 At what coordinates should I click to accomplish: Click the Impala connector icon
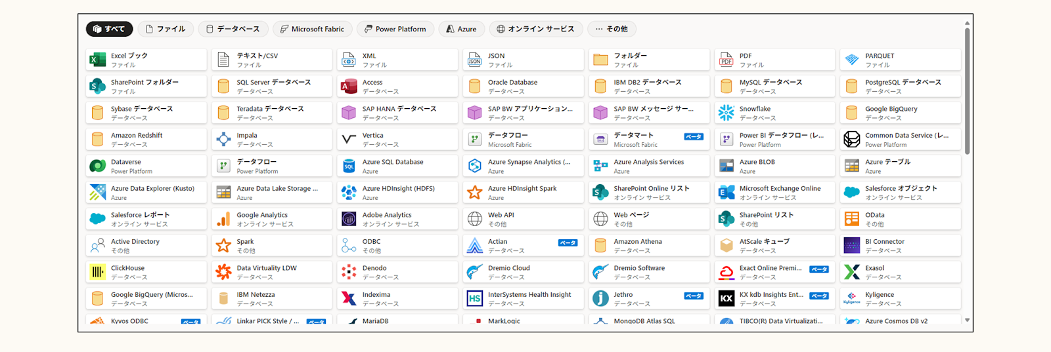click(223, 140)
